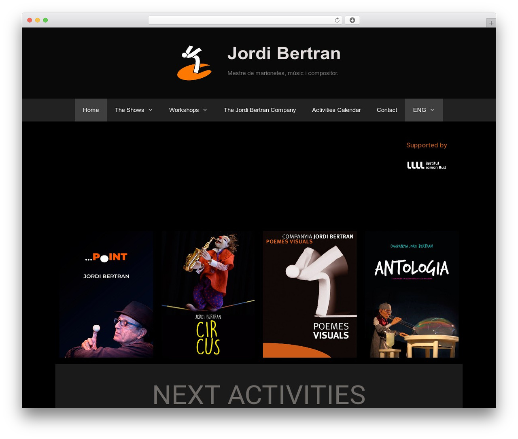Open downloads with the browser arrow icon

(x=352, y=20)
